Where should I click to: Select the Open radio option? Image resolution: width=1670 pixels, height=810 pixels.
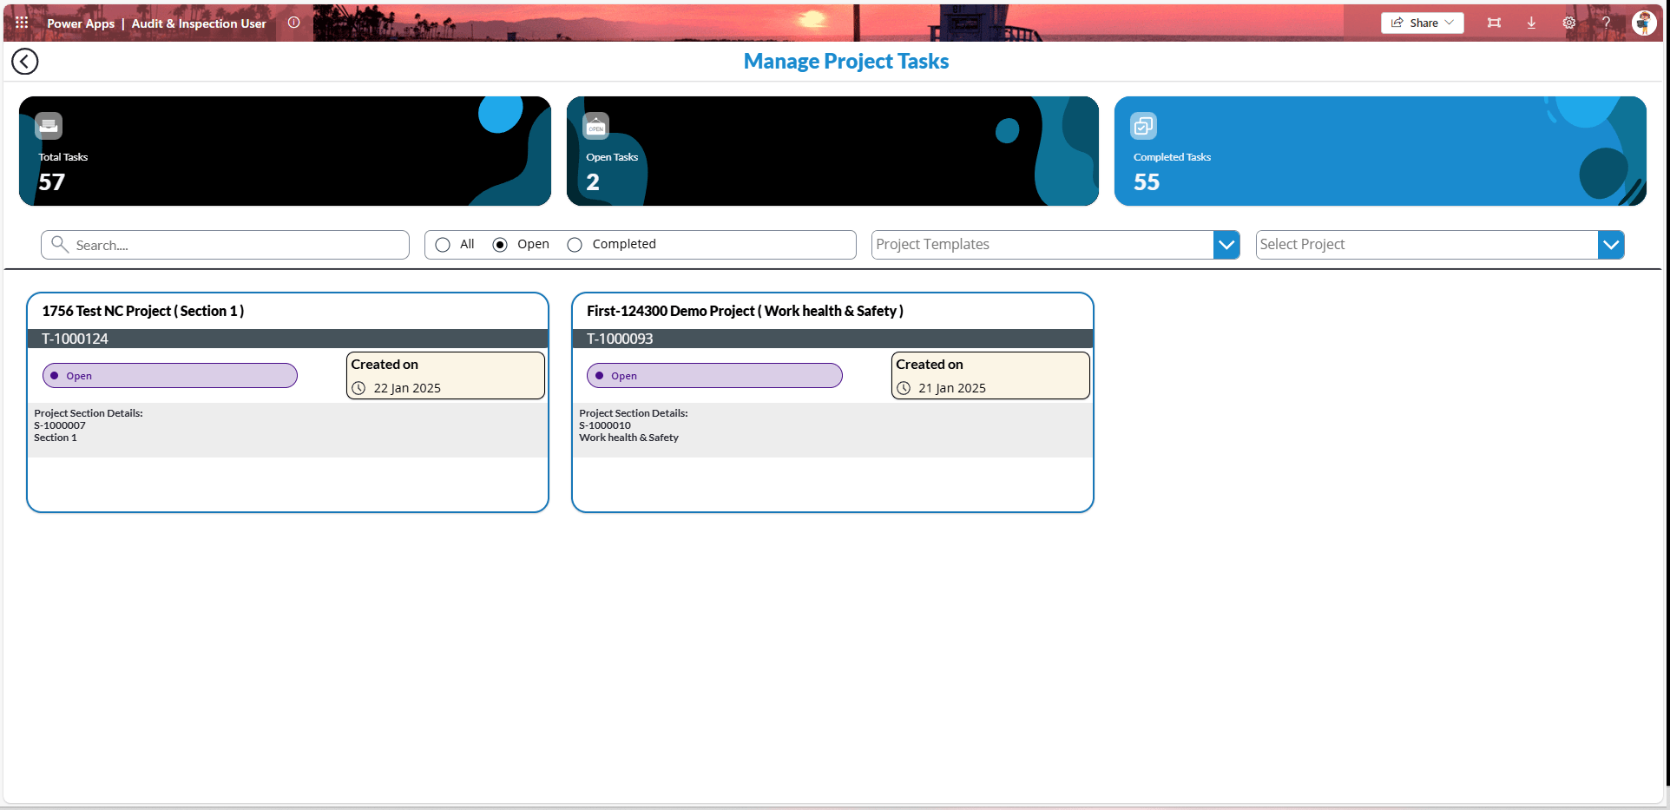pyautogui.click(x=500, y=245)
